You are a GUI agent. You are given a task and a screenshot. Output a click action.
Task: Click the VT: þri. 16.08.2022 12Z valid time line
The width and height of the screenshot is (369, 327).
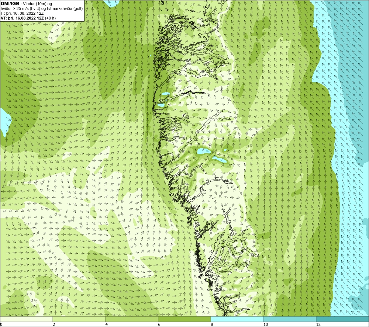pyautogui.click(x=28, y=18)
